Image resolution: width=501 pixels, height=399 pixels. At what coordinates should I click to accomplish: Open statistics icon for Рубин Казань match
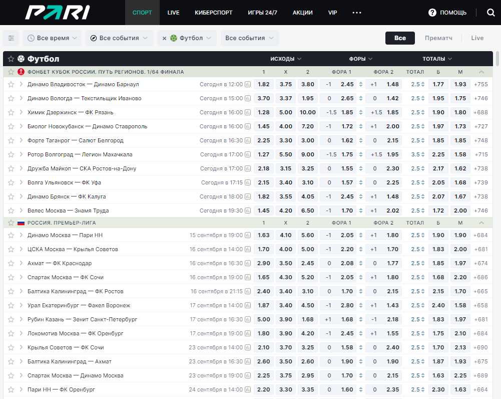(x=248, y=319)
